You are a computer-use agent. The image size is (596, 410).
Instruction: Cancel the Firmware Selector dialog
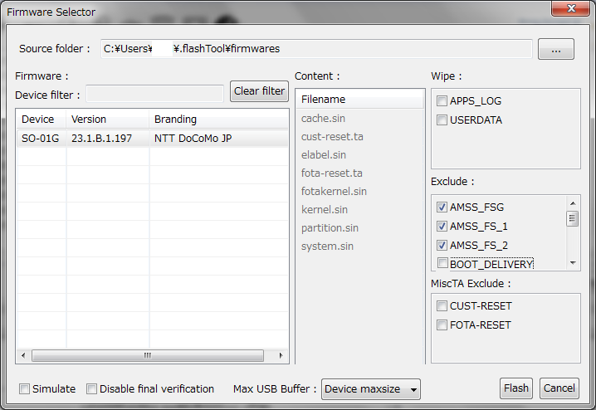coord(559,388)
